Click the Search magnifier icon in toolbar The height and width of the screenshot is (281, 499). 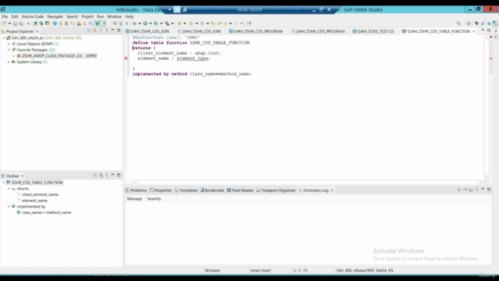(458, 23)
